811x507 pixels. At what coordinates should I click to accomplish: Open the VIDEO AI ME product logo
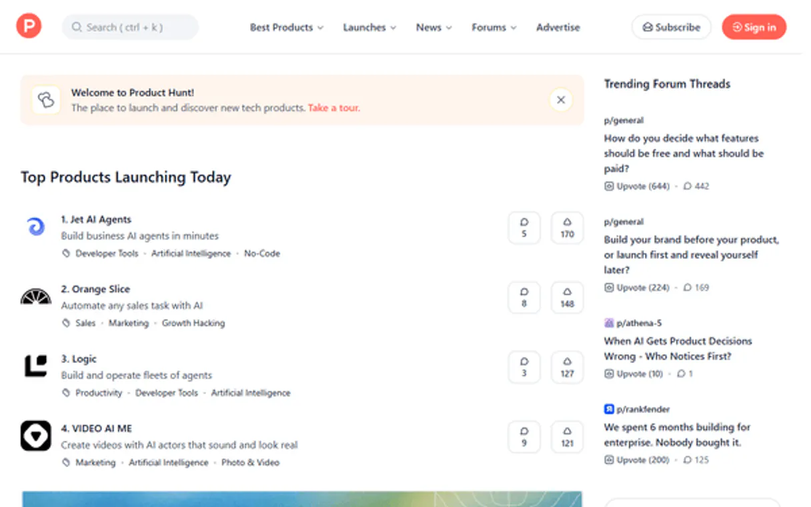tap(35, 436)
